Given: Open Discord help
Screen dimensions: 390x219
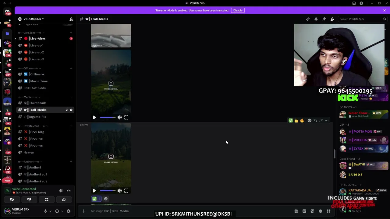Looking at the screenshot, I should 361,3.
